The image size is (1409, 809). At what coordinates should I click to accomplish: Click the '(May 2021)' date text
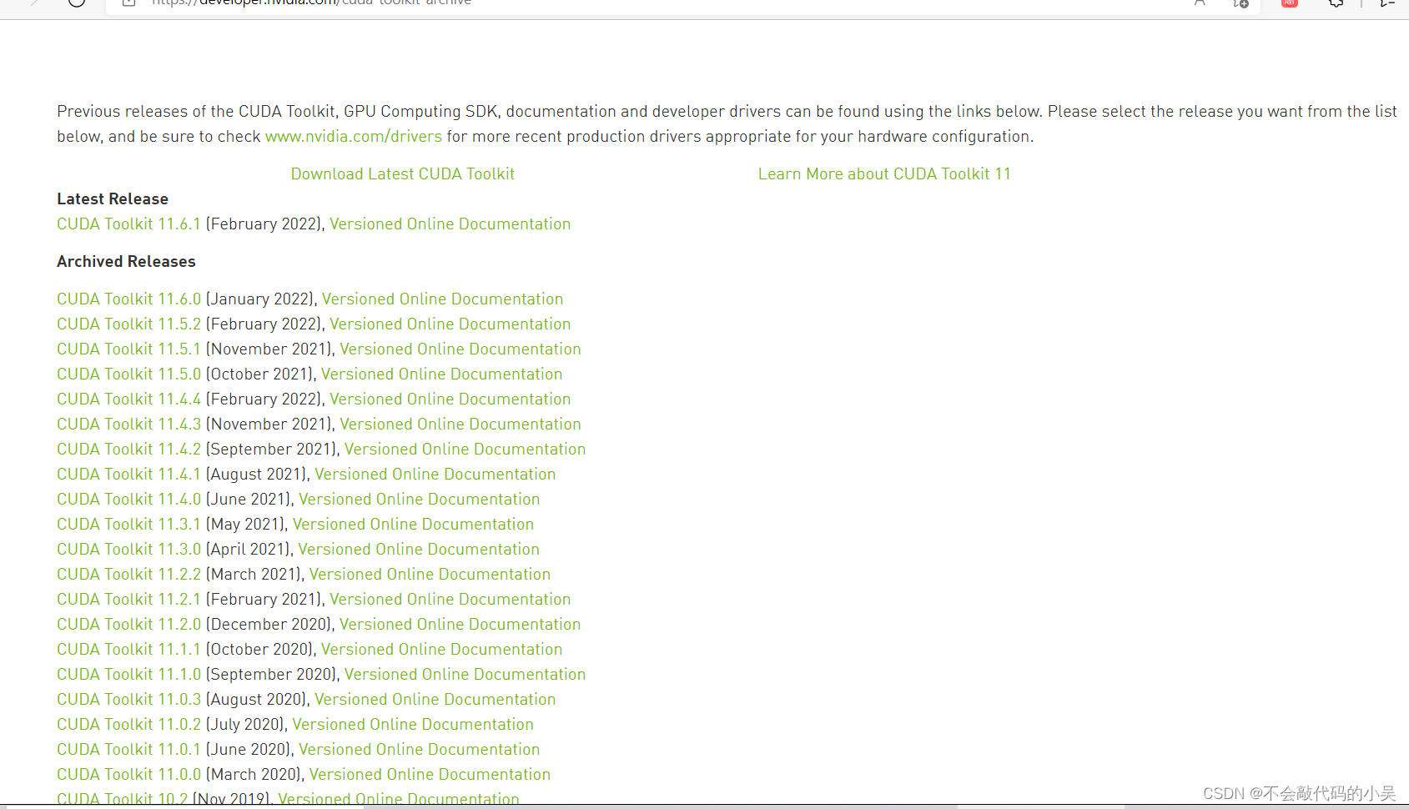[245, 525]
